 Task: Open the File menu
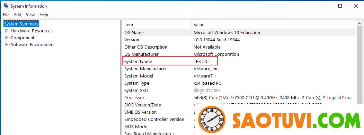click(x=6, y=15)
